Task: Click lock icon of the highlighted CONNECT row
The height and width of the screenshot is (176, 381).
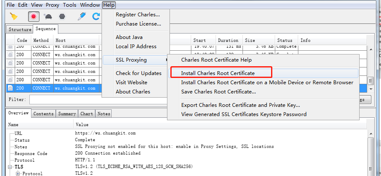Action: (10, 88)
